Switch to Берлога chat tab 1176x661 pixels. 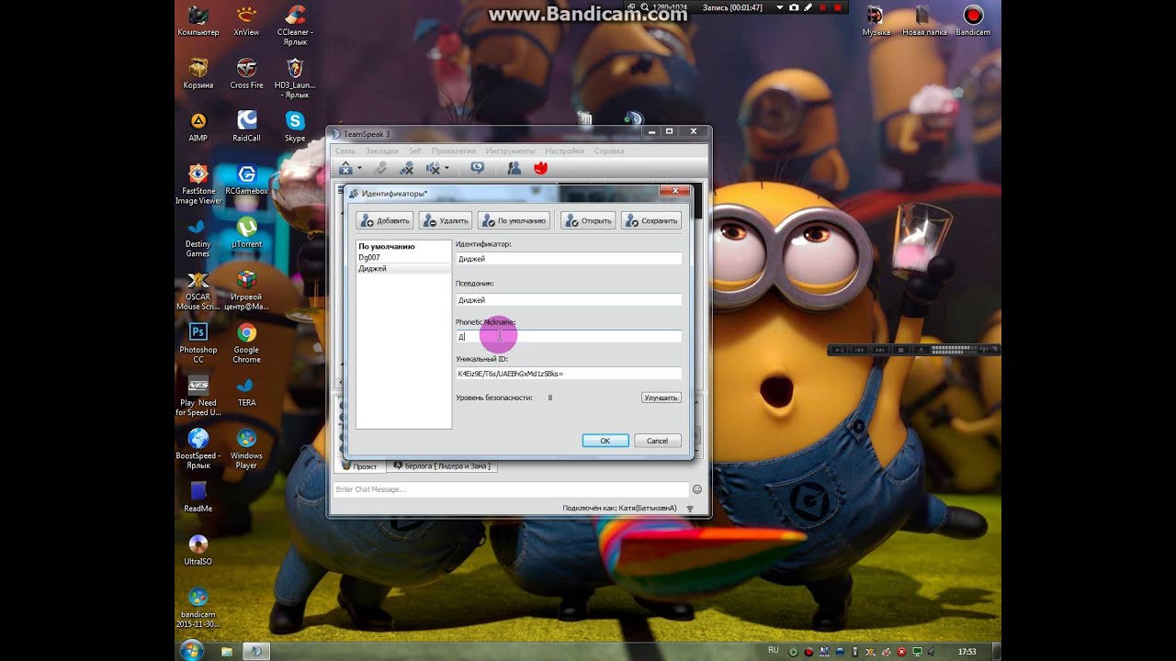(x=443, y=466)
